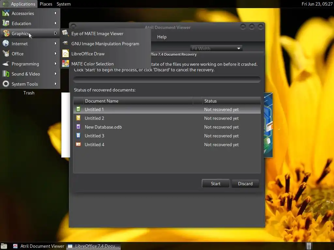Viewport: 334px width, 250px height.
Task: Click the presentation icon beside Untitled 4
Action: (x=78, y=144)
